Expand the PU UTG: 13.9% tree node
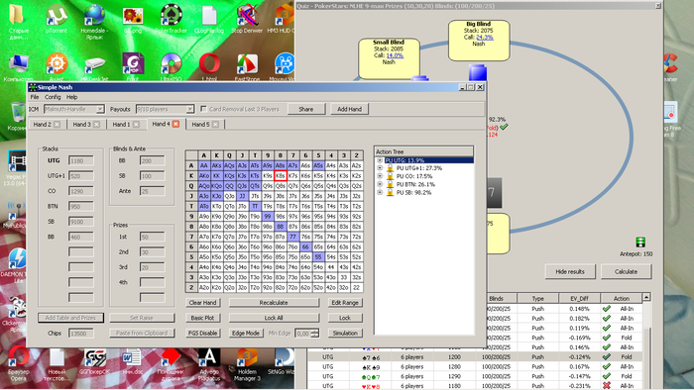This screenshot has width=694, height=390. pyautogui.click(x=380, y=160)
